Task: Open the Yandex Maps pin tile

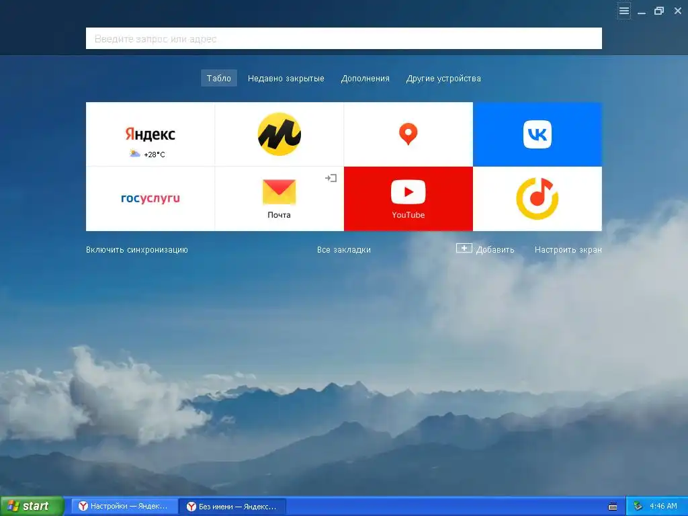Action: pos(408,134)
